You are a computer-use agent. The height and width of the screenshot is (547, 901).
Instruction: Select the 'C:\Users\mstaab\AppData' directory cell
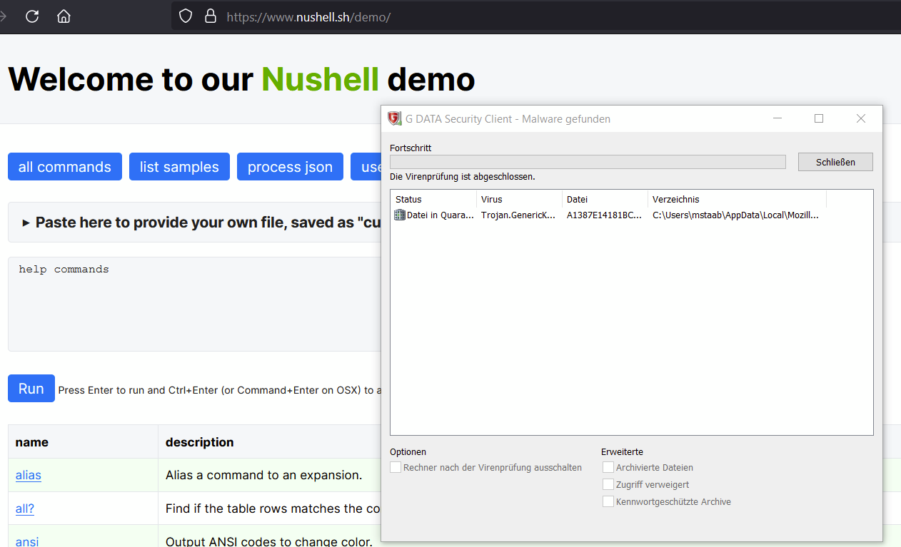click(x=735, y=215)
